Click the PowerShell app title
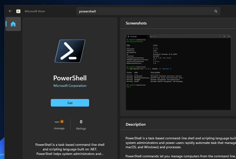 [x=70, y=78]
